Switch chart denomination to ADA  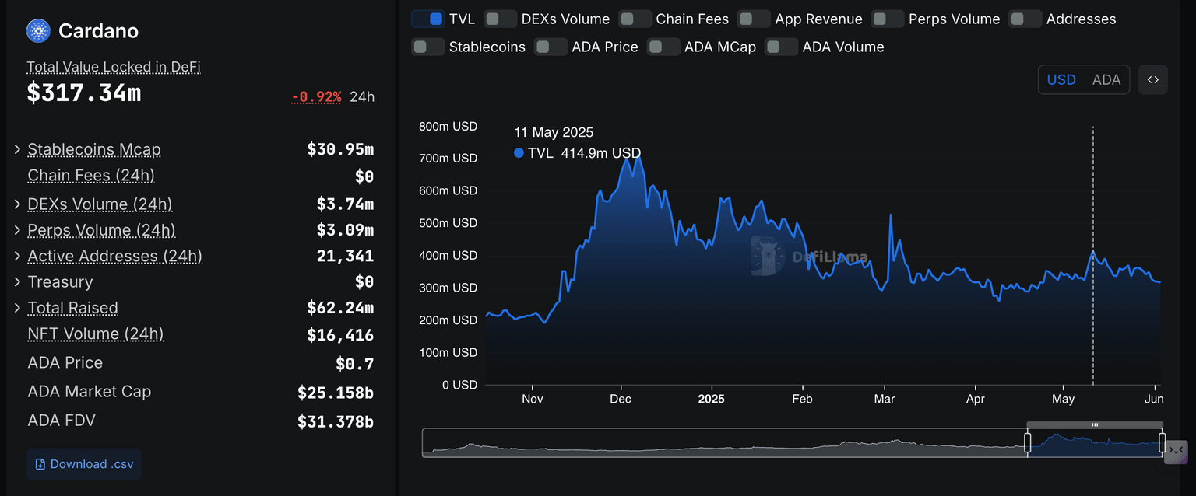(x=1106, y=79)
